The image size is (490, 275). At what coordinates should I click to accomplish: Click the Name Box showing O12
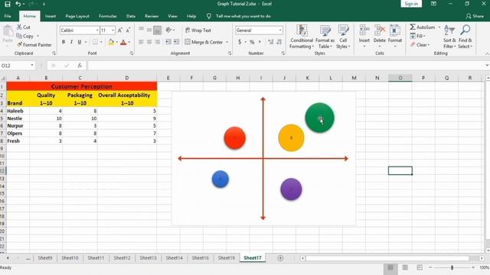(15, 65)
